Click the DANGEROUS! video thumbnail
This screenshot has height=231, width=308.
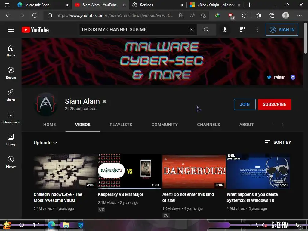click(x=194, y=171)
